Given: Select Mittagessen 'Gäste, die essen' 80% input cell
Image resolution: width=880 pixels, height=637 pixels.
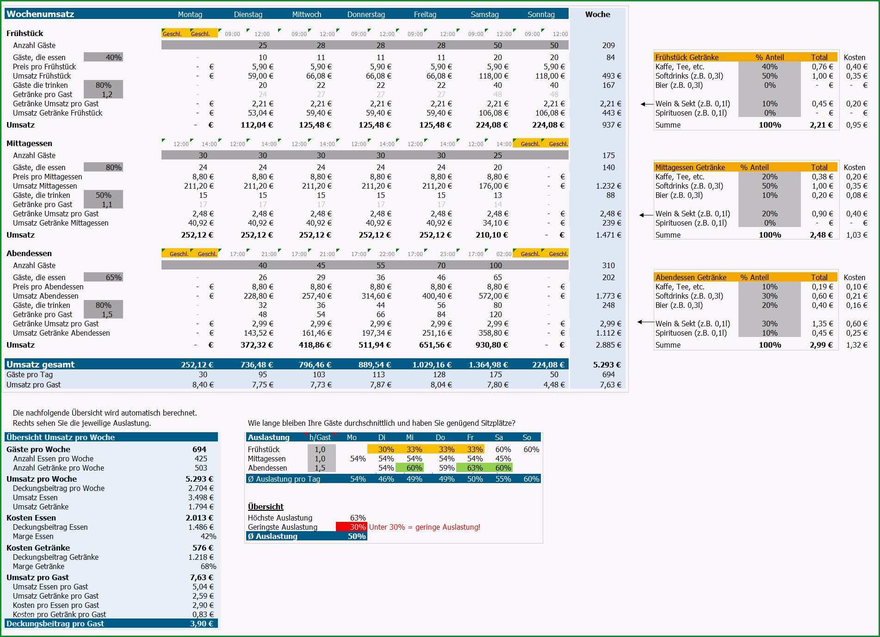Looking at the screenshot, I should (103, 167).
